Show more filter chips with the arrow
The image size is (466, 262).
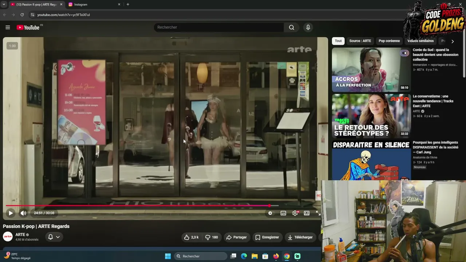453,41
